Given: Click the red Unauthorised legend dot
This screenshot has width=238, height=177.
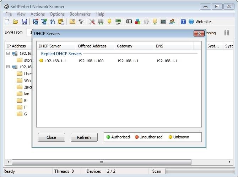Looking at the screenshot, I should click(x=137, y=137).
